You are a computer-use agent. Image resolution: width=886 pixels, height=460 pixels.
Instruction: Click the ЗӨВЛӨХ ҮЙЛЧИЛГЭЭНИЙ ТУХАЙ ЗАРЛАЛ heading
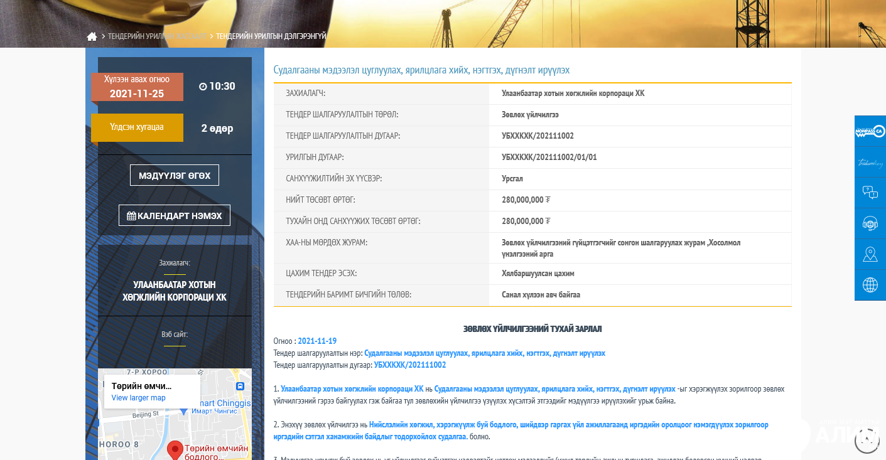(532, 329)
